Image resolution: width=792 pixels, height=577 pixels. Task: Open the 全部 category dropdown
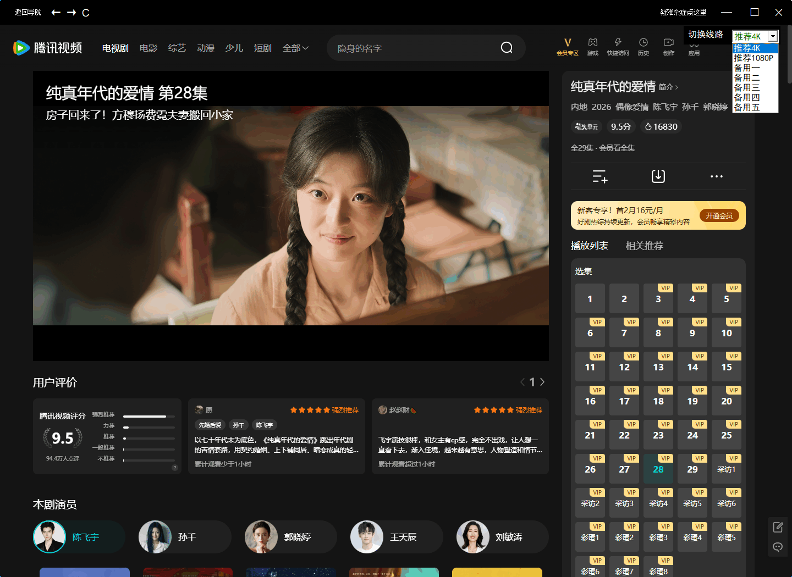coord(295,48)
